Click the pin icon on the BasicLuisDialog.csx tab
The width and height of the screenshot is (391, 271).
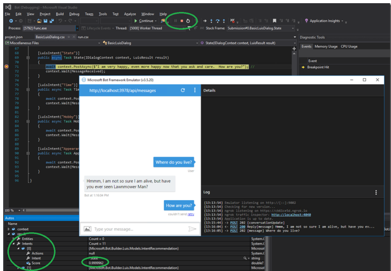(69, 37)
